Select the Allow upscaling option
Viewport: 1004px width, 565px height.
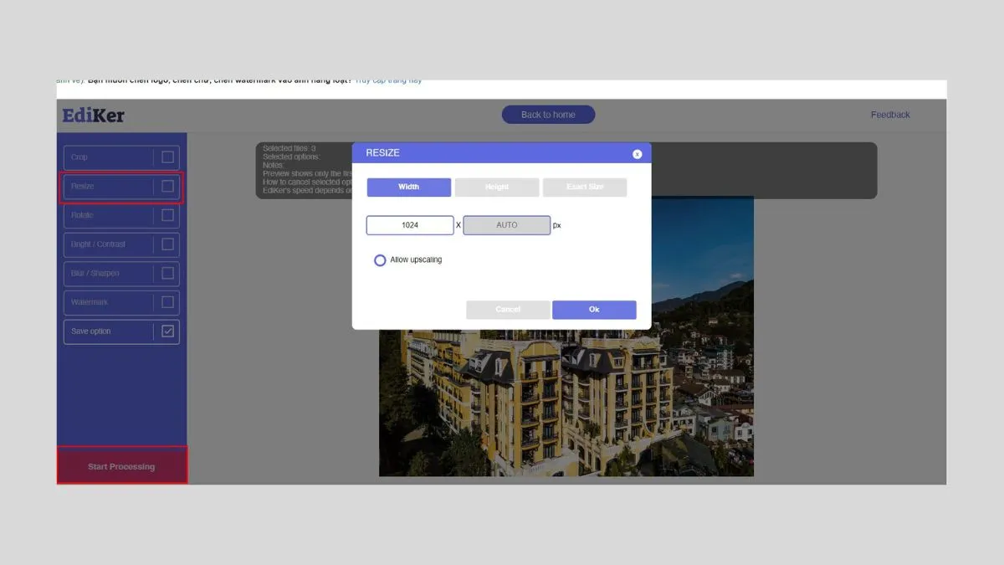pyautogui.click(x=380, y=260)
